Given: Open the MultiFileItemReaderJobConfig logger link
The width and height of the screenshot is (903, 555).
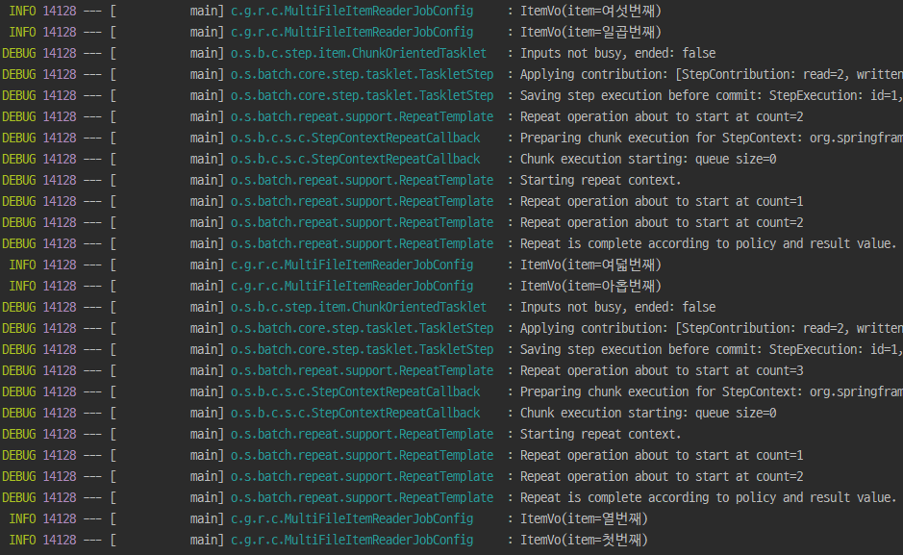Looking at the screenshot, I should [350, 11].
